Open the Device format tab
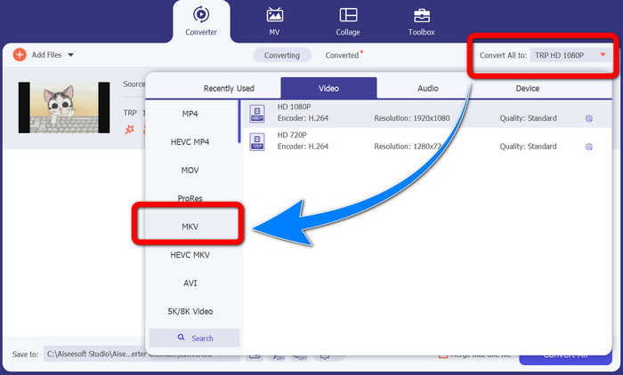The width and height of the screenshot is (623, 375). [528, 88]
